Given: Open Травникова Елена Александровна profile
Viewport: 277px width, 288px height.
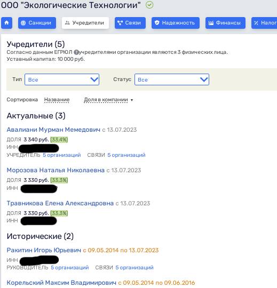Looking at the screenshot, I should pos(60,203).
